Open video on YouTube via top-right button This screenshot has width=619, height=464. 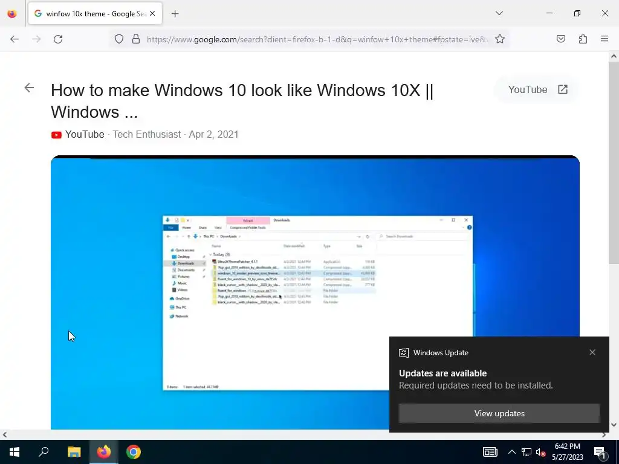pos(537,89)
